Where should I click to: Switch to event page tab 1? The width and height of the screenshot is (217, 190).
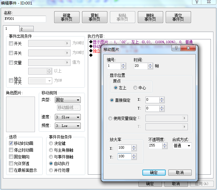[11, 28]
